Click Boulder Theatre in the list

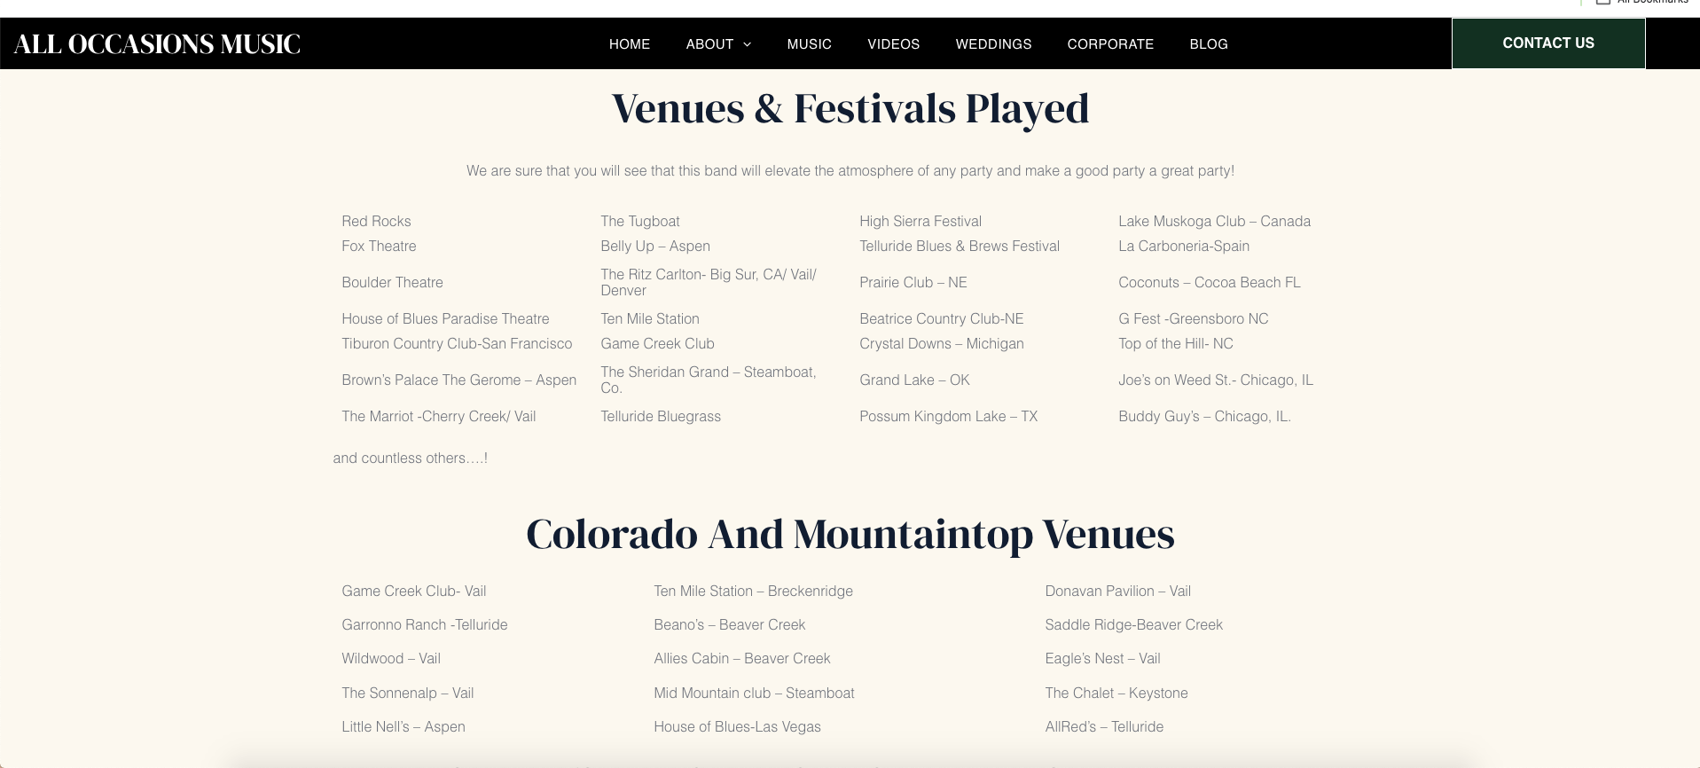(x=392, y=282)
